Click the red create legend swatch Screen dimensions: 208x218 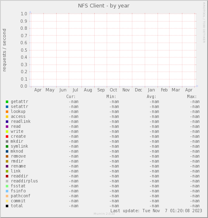(7, 137)
